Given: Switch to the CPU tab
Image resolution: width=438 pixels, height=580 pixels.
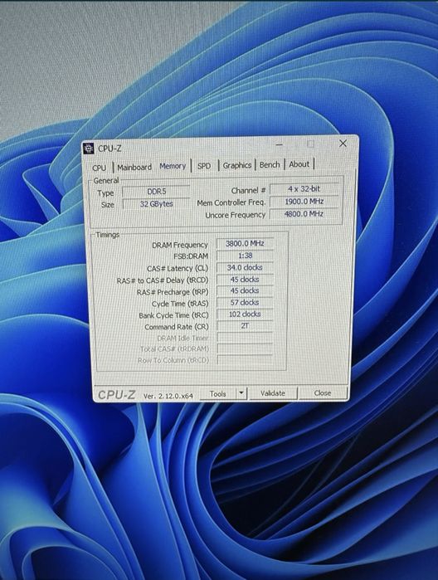Looking at the screenshot, I should coord(99,168).
